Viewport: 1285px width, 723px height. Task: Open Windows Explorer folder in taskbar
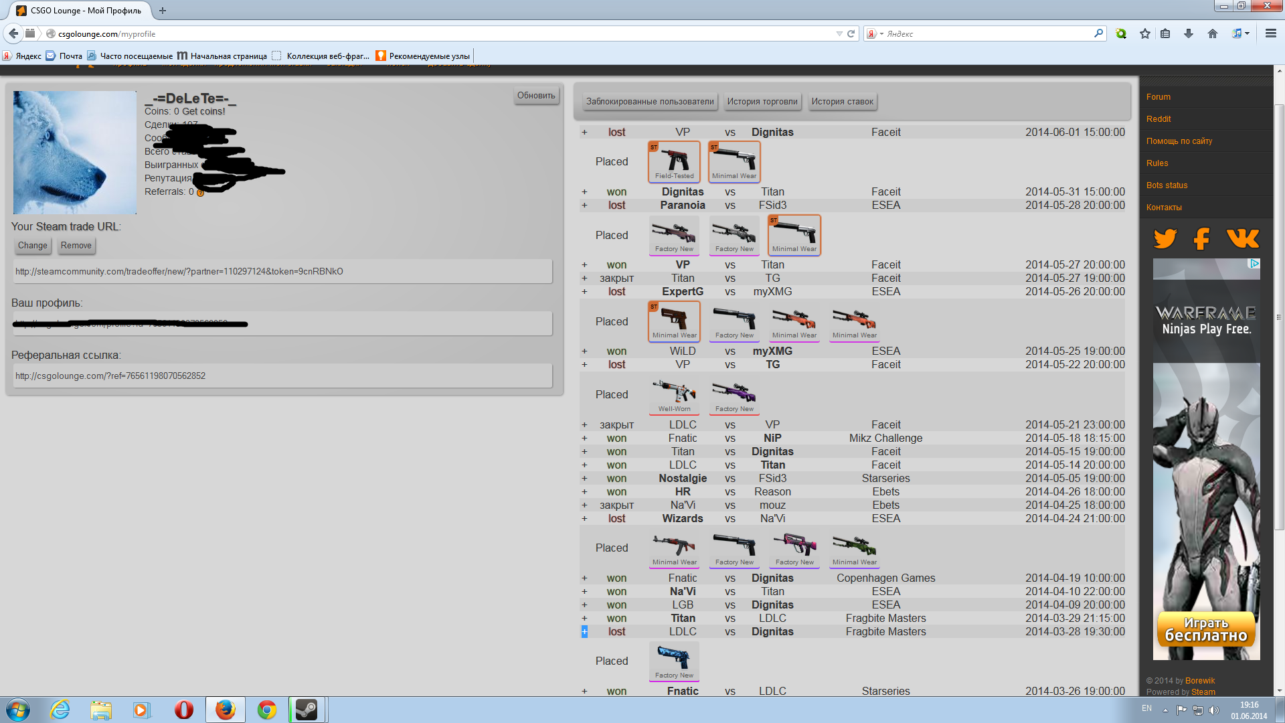coord(101,710)
